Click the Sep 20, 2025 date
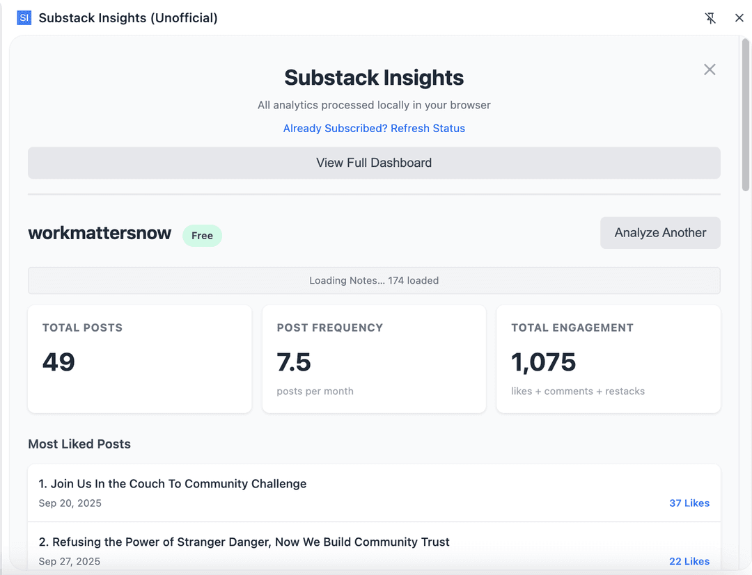 70,503
